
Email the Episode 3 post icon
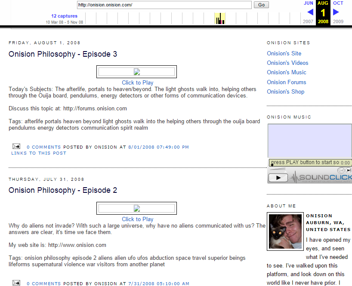16,146
